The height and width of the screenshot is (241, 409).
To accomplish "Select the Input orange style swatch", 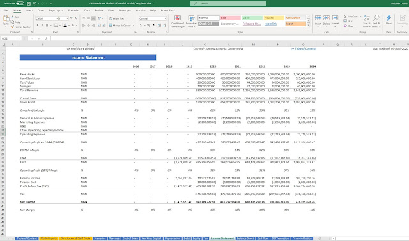I will 295,24.
